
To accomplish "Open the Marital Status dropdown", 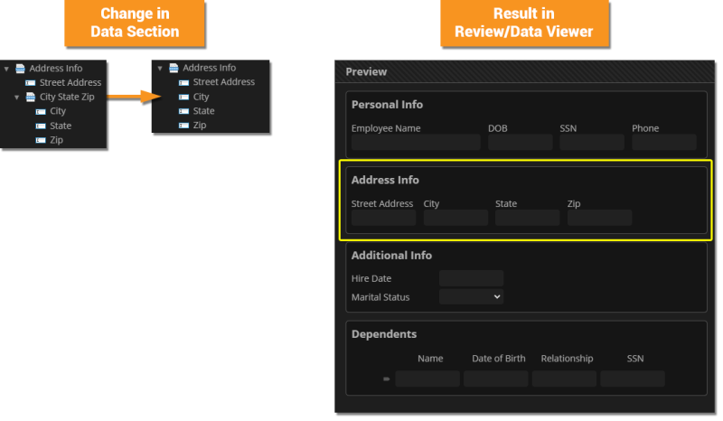I will [x=471, y=297].
